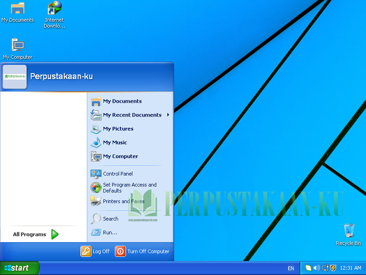
Task: Click the Printers and Faxes icon
Action: pos(96,201)
